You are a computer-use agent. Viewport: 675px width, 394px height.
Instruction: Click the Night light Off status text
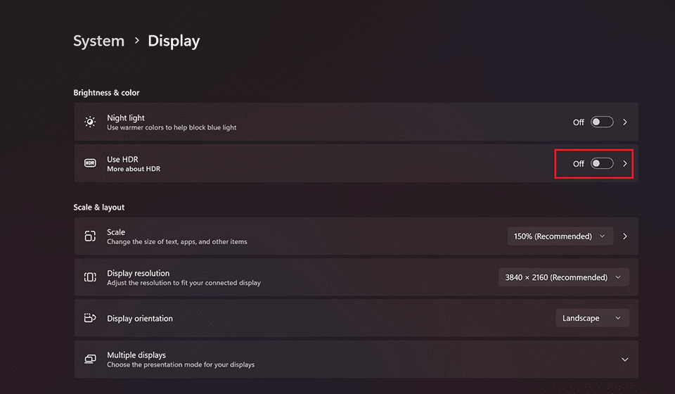(x=579, y=122)
